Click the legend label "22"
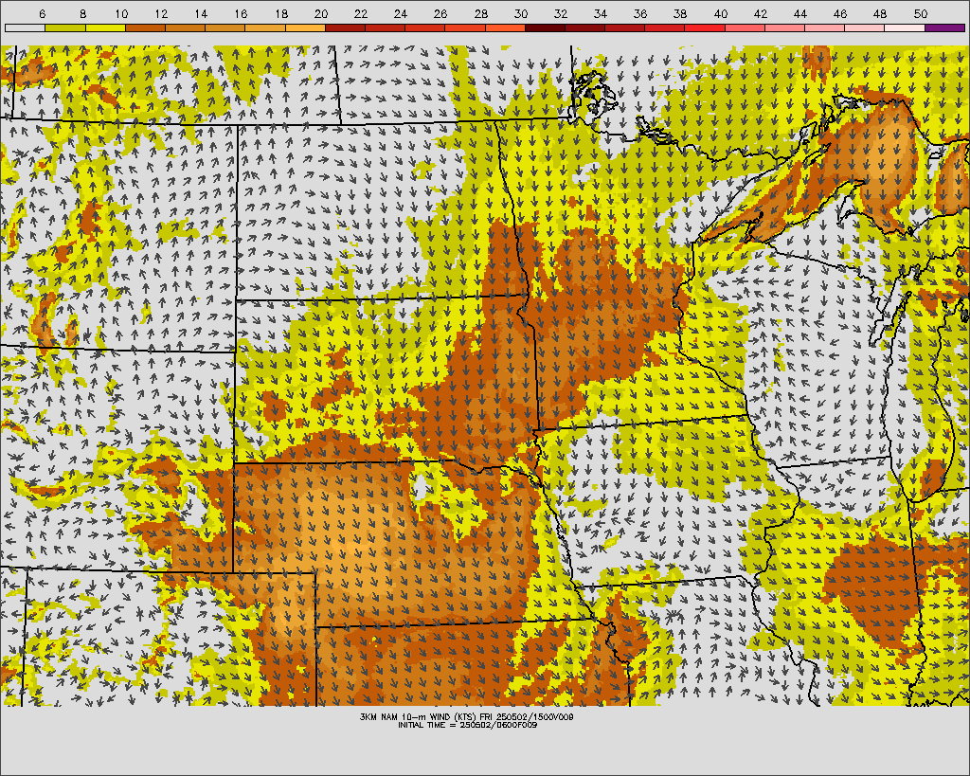This screenshot has width=970, height=776. (361, 13)
